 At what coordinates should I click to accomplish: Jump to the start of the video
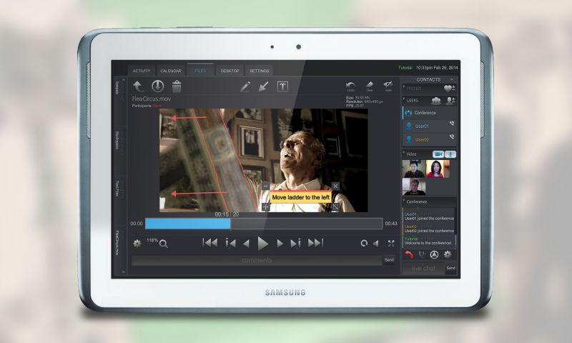click(x=210, y=243)
